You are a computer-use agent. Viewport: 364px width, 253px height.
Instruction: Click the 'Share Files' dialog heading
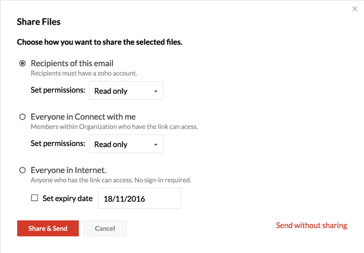click(x=39, y=22)
